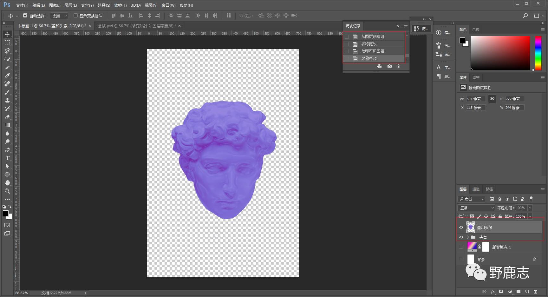
Task: Delete layer using Layers panel trash icon
Action: coord(535,291)
